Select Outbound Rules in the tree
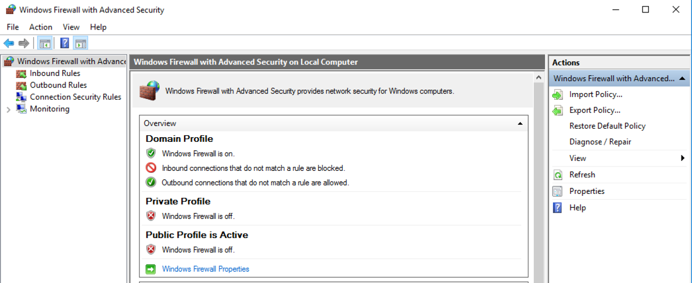The image size is (692, 283). 58,85
